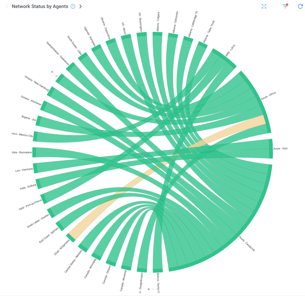Open the Network Status help tooltip
The height and width of the screenshot is (296, 305).
(72, 6)
